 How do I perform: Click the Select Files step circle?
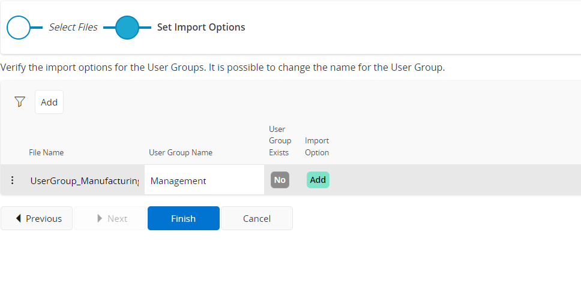tap(19, 28)
